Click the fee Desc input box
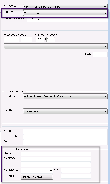The width and height of the screenshot is (110, 184). [x=26, y=40]
